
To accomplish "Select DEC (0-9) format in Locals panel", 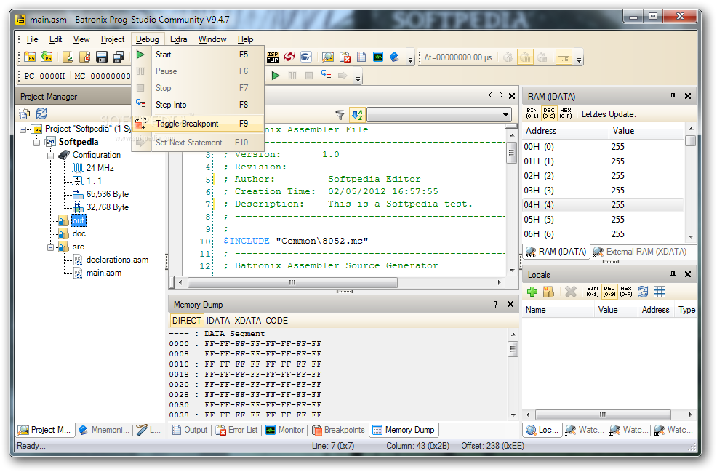I will [609, 292].
